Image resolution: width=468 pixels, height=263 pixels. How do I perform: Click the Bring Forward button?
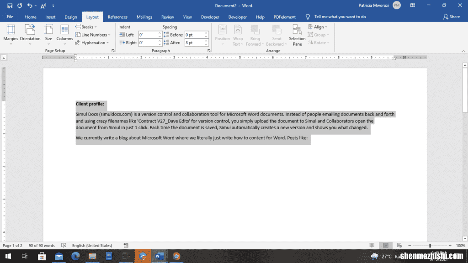tap(255, 35)
